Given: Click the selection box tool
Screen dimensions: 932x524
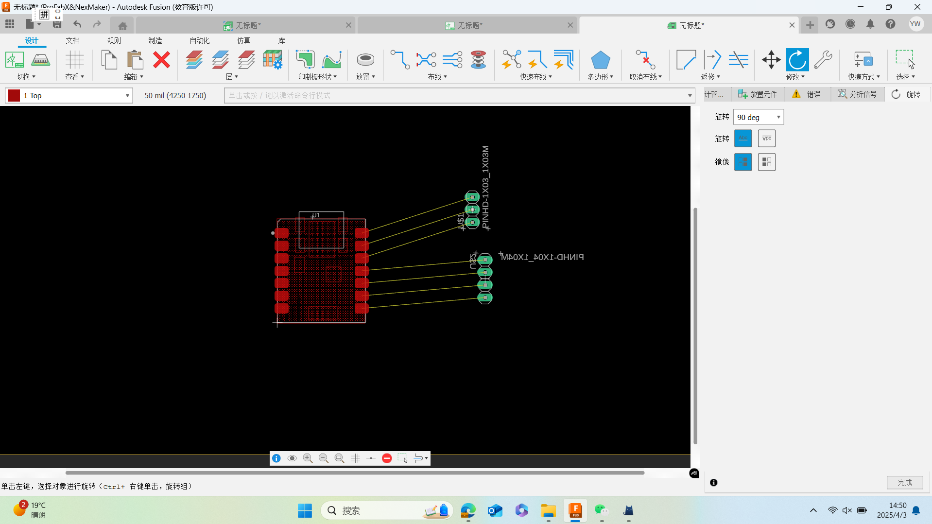Looking at the screenshot, I should coord(905,60).
